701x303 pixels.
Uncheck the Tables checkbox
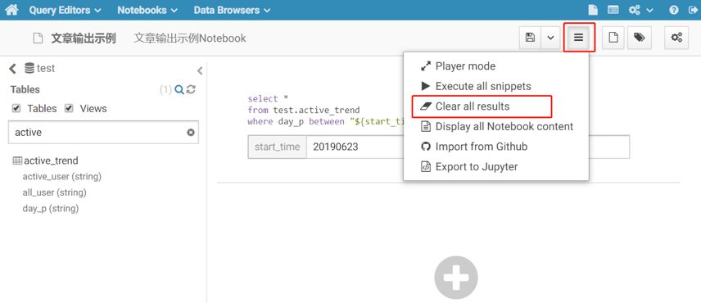point(16,108)
